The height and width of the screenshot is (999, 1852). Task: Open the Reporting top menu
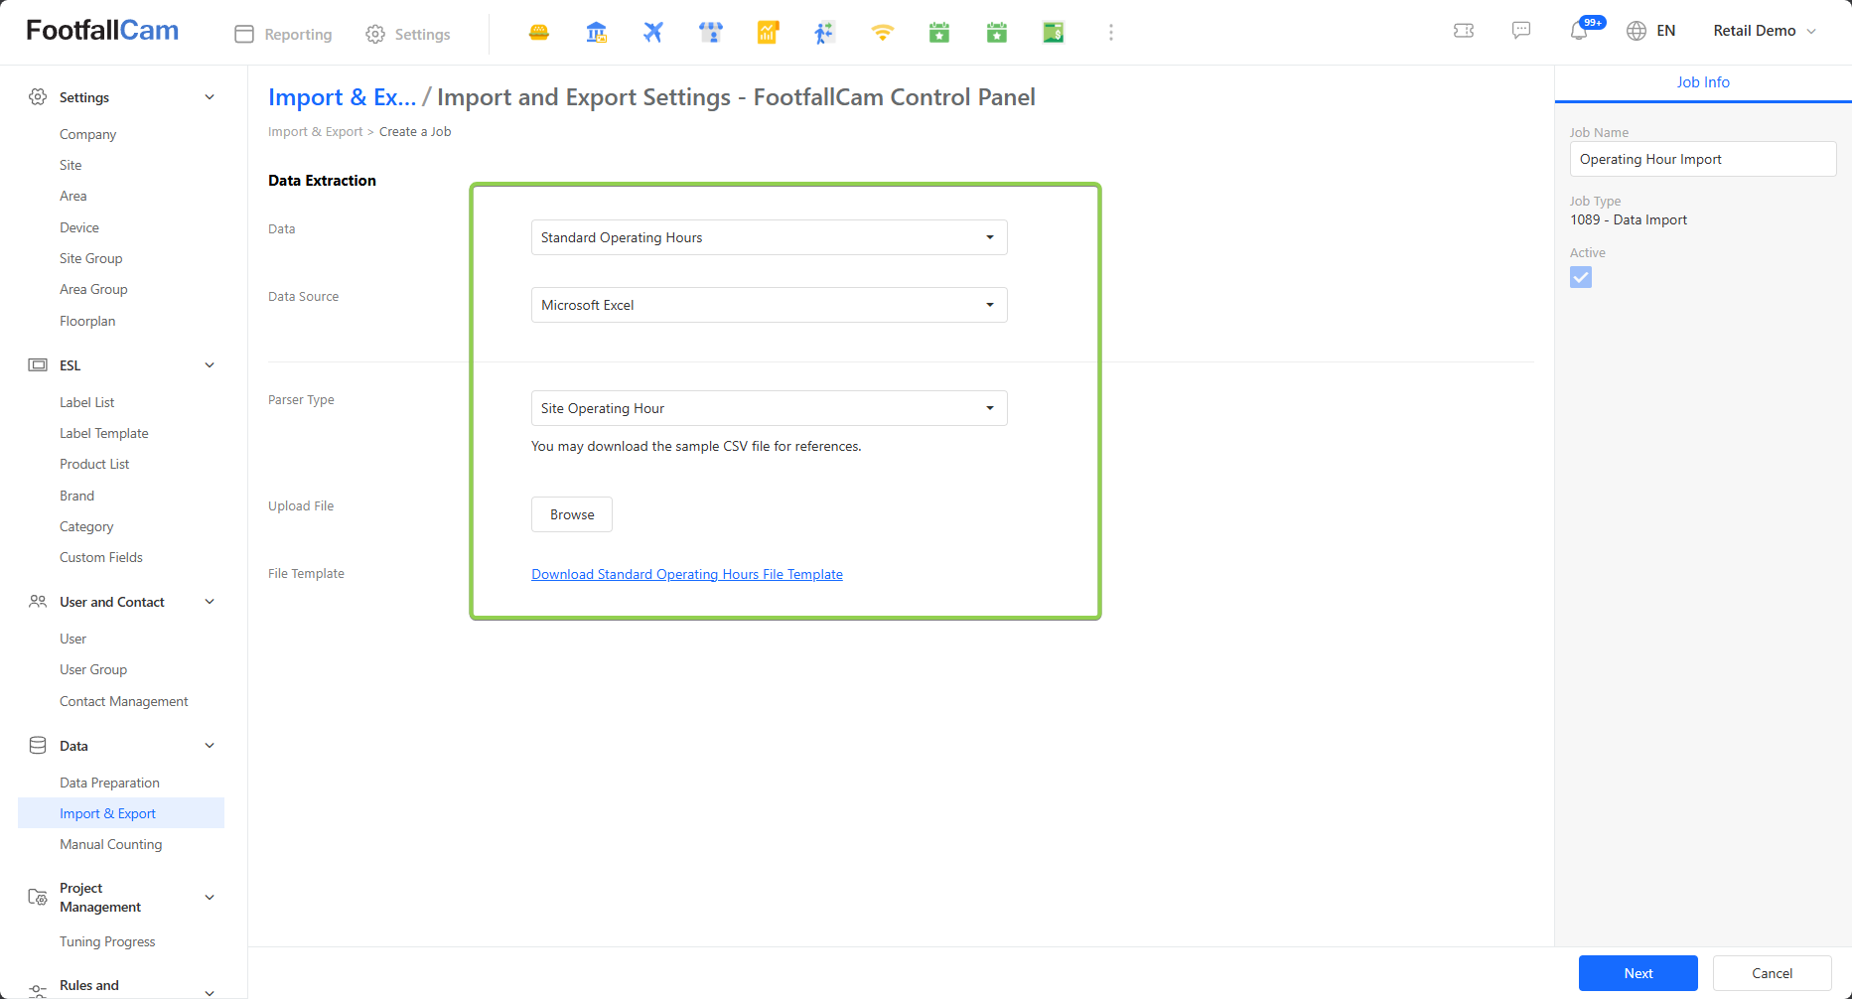(283, 34)
